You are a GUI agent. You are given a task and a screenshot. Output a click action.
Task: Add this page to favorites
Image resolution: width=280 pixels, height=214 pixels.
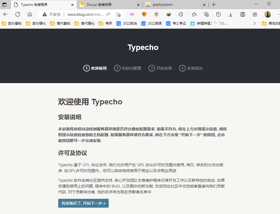(118, 14)
